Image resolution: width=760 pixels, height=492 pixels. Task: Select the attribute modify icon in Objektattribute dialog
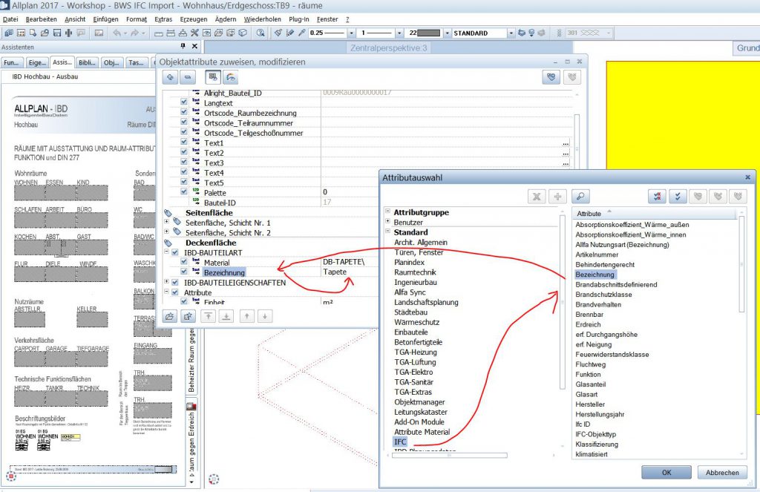[x=212, y=78]
